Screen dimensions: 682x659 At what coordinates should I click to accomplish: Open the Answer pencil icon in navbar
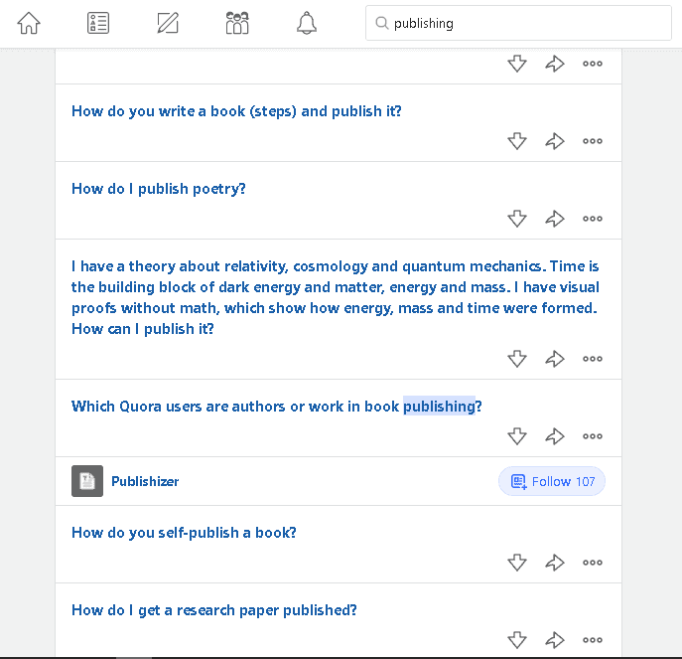coord(168,23)
